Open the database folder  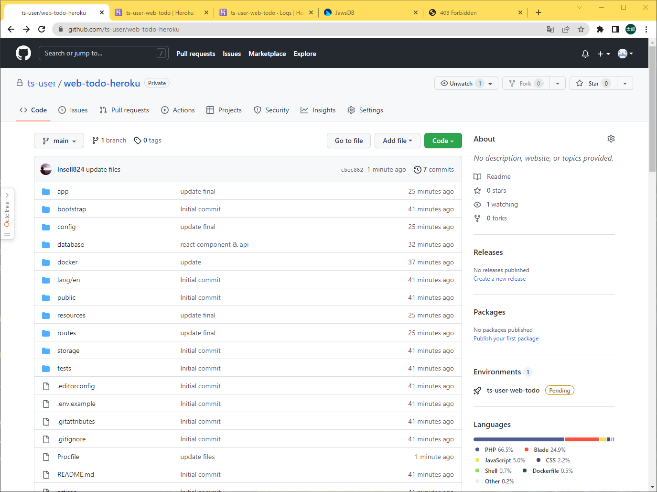point(71,244)
